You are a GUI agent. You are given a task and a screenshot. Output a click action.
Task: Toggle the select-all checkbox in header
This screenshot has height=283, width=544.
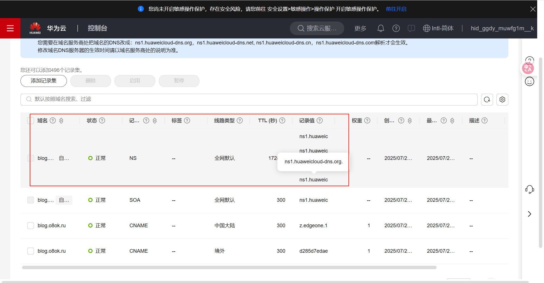pyautogui.click(x=31, y=121)
